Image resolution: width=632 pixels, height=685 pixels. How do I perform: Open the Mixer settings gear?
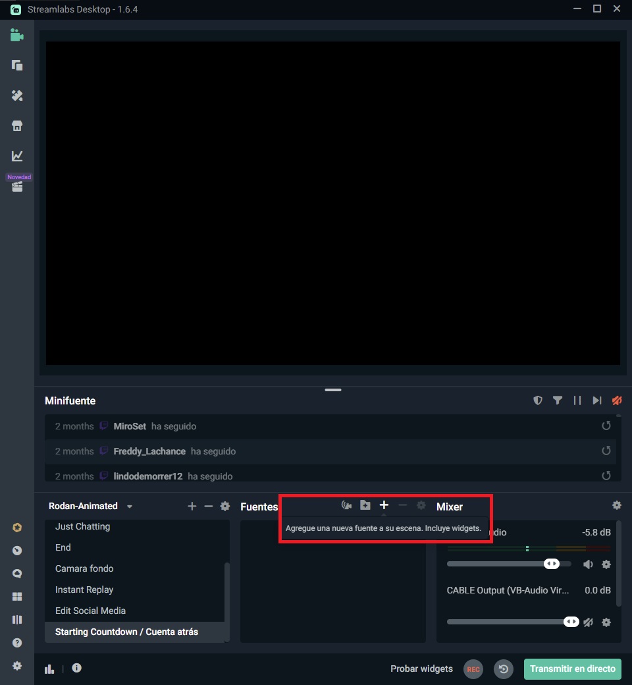[616, 505]
